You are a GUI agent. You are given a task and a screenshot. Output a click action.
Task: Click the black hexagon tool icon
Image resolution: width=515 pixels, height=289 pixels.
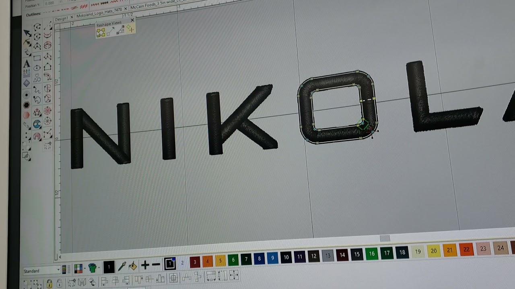click(x=27, y=105)
